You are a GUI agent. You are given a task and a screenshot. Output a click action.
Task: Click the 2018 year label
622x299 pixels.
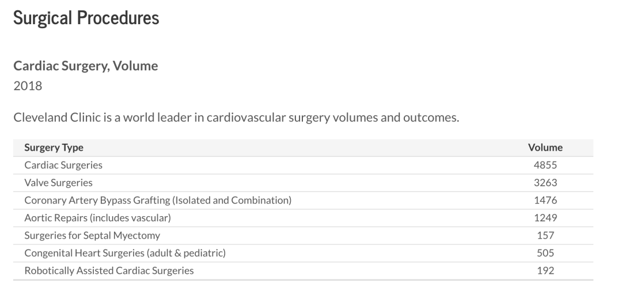(28, 86)
